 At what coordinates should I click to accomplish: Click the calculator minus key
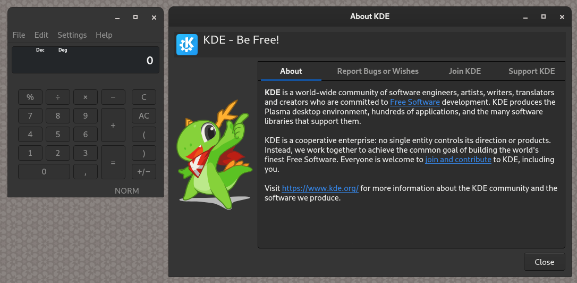click(x=113, y=97)
